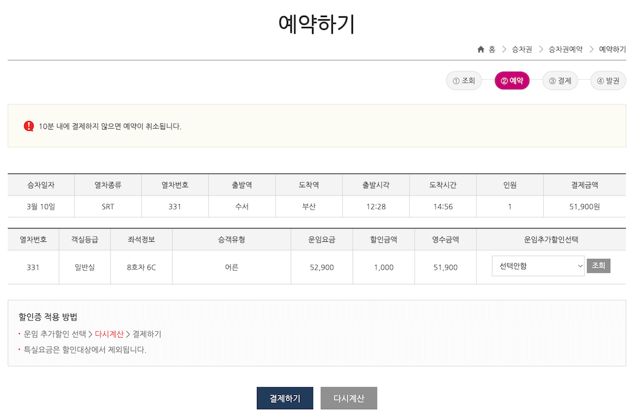Click the 부산 arrival station cell
Viewport: 635px width, 418px height.
click(309, 207)
